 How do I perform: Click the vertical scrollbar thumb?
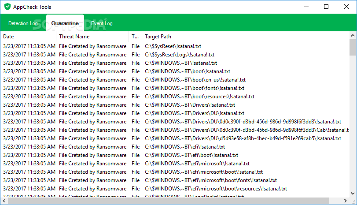click(x=353, y=47)
